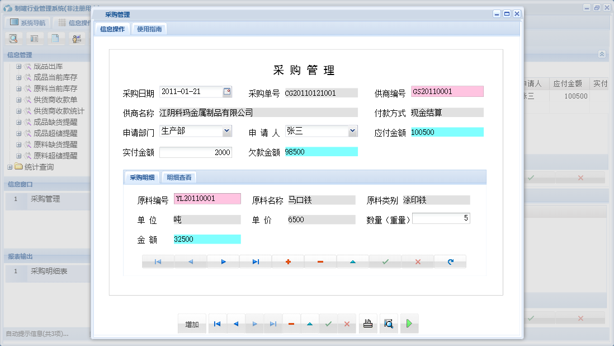Viewport: 614px width, 346px height.
Task: Jump to the last detail record
Action: pos(256,260)
